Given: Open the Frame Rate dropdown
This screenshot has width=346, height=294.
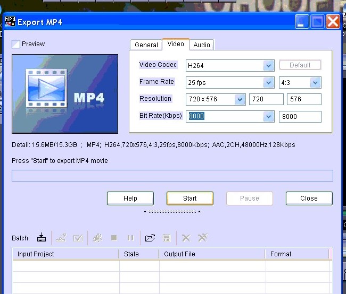Looking at the screenshot, I should (268, 83).
